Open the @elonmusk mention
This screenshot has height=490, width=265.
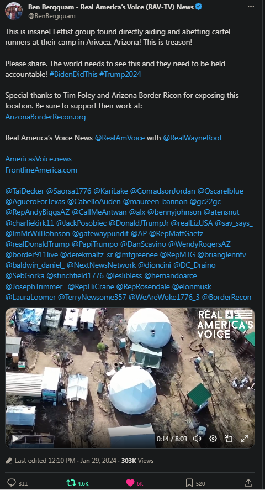[192, 286]
